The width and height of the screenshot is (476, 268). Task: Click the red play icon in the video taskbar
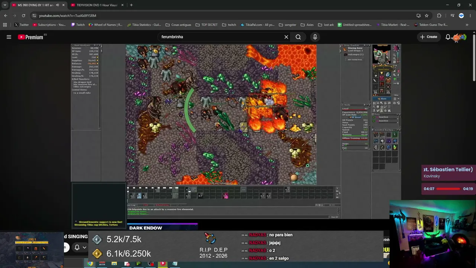163,264
